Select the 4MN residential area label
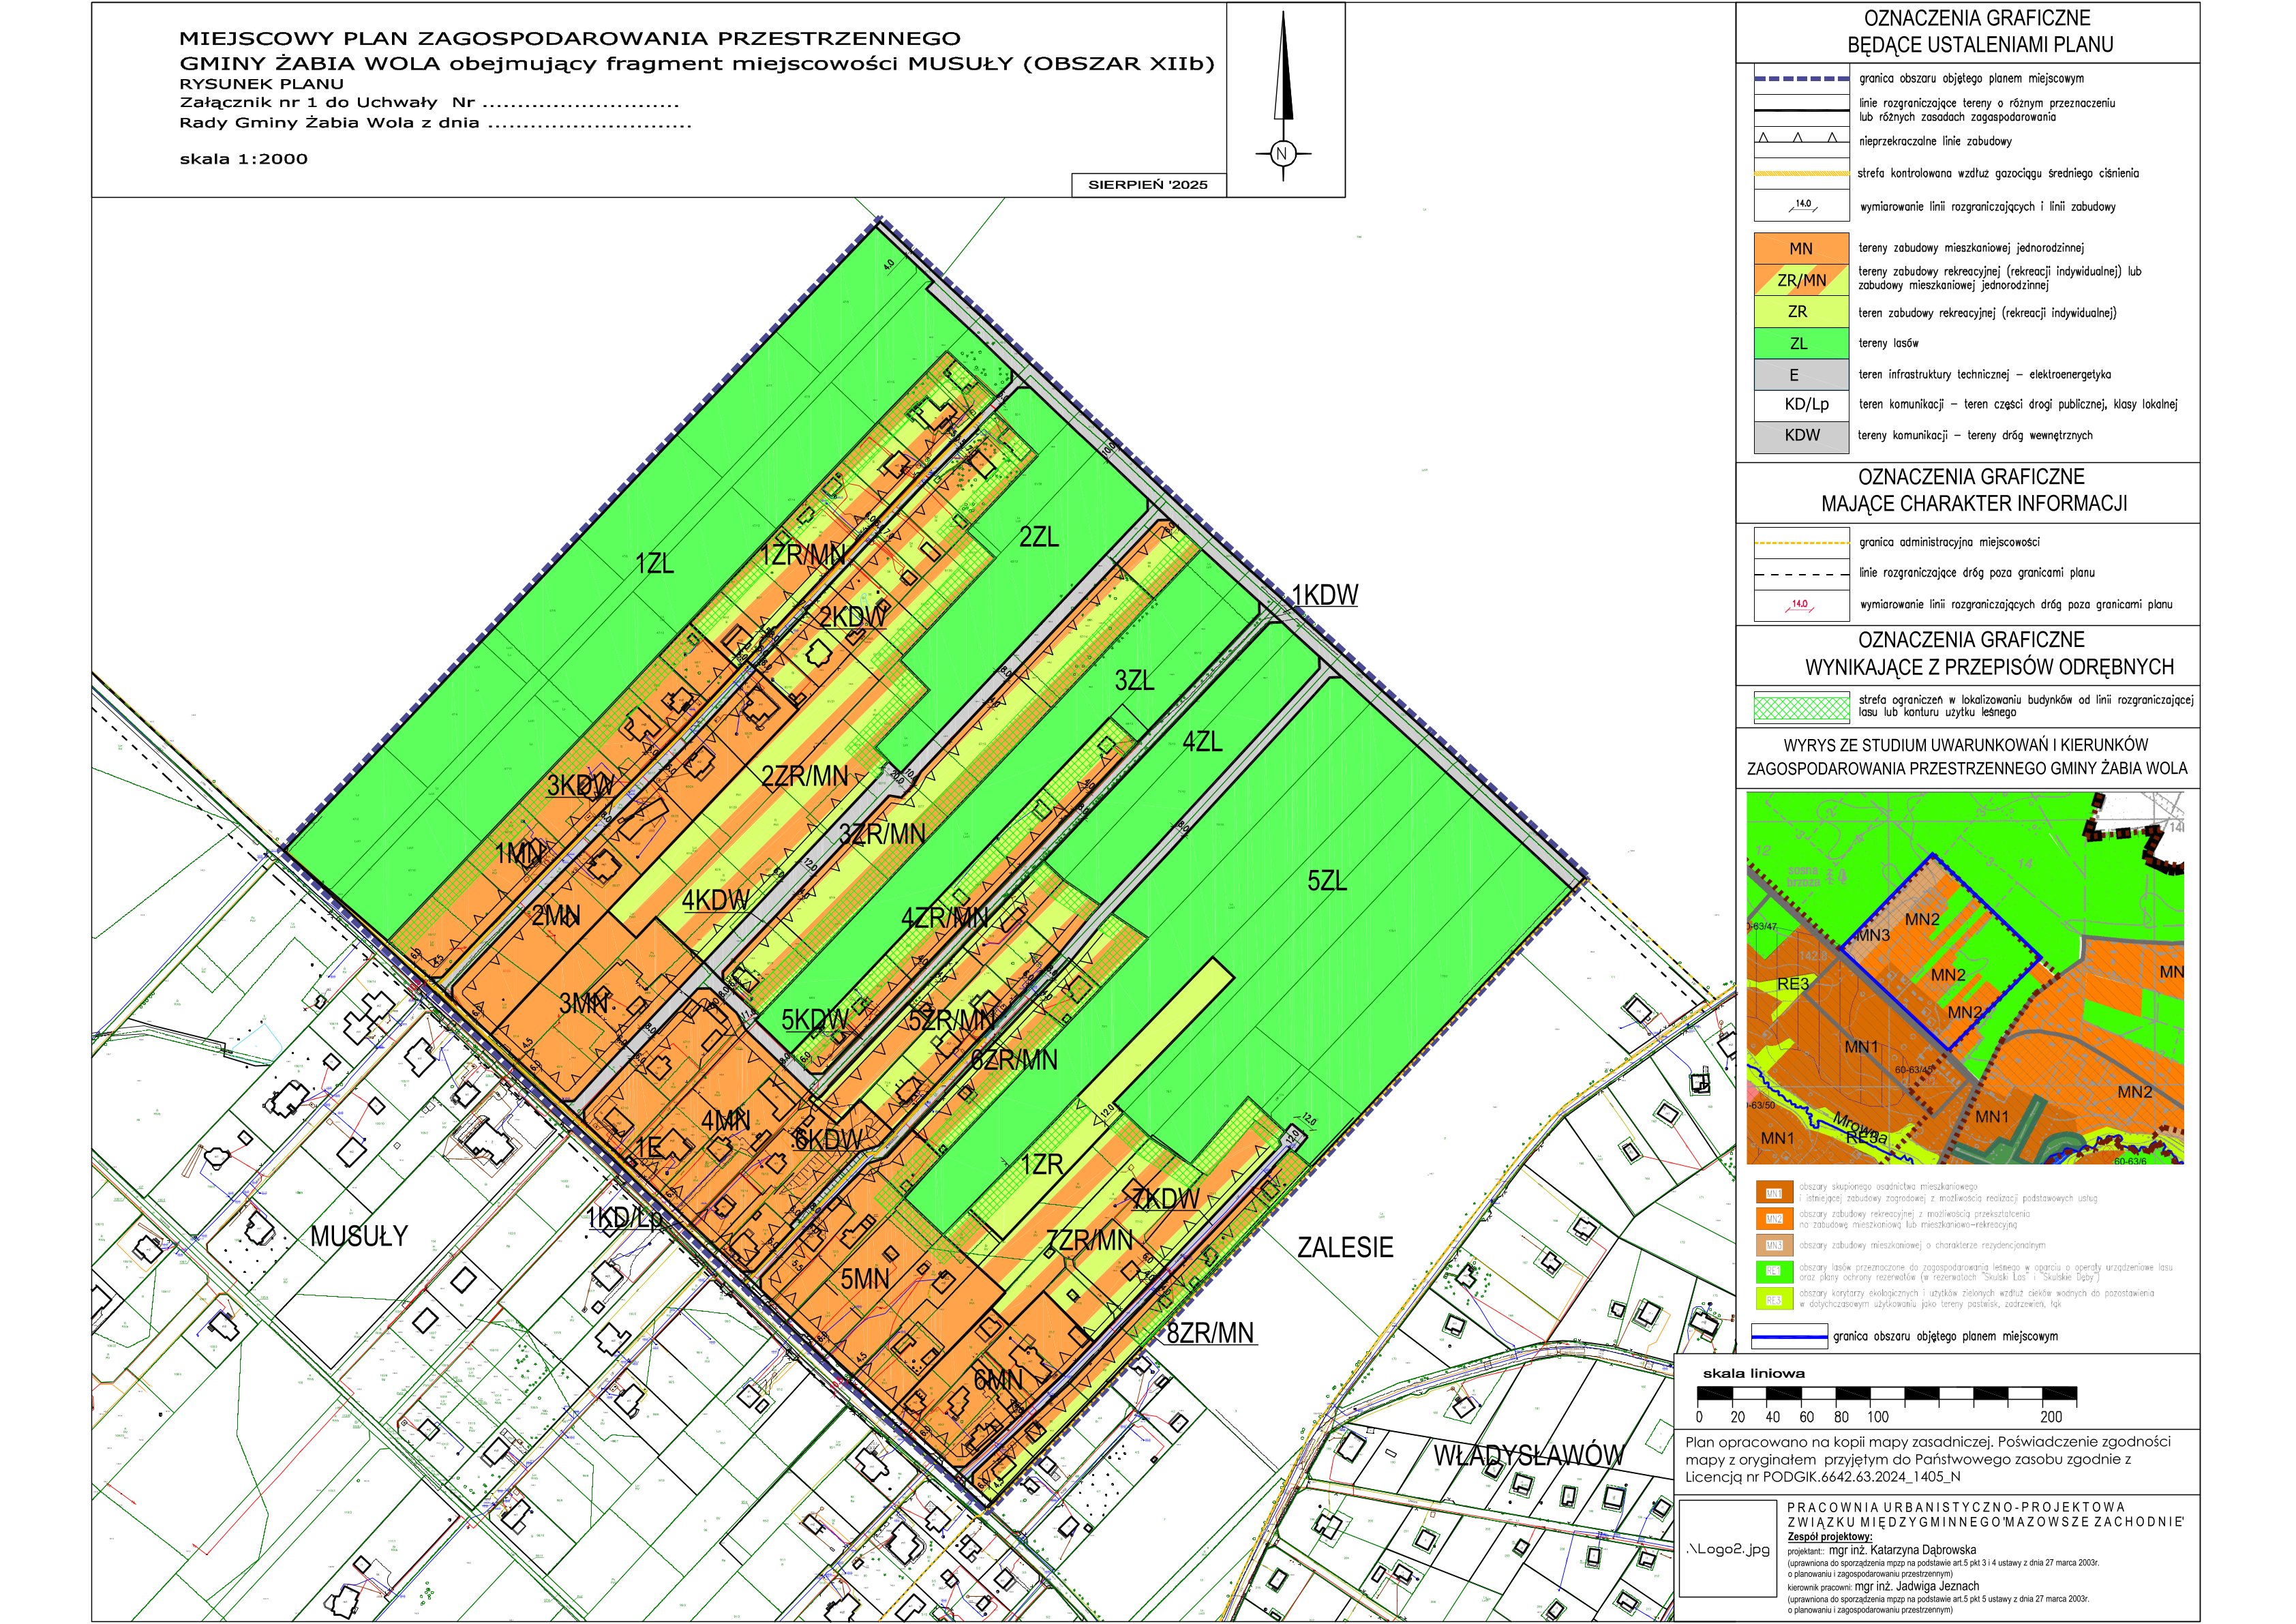Image resolution: width=2296 pixels, height=1624 pixels. coord(726,1121)
